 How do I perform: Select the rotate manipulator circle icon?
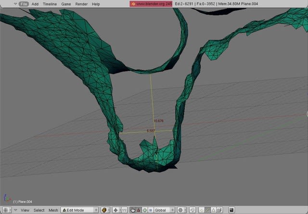click(144, 210)
